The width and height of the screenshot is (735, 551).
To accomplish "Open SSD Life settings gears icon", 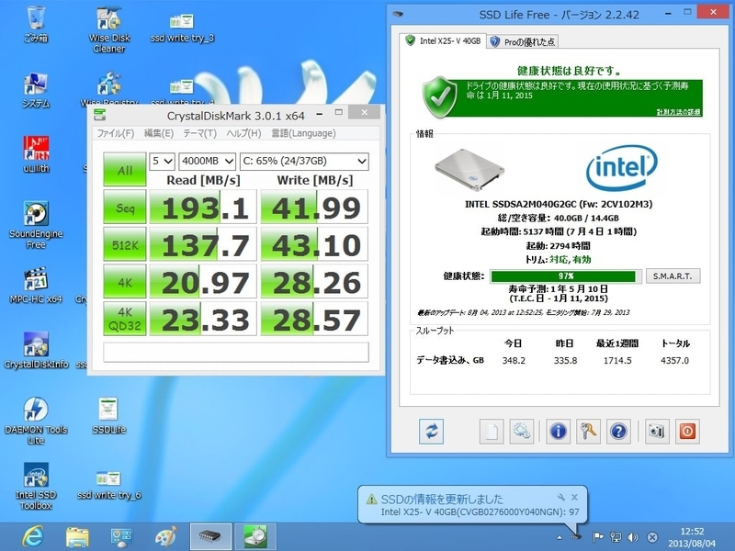I will 521,431.
